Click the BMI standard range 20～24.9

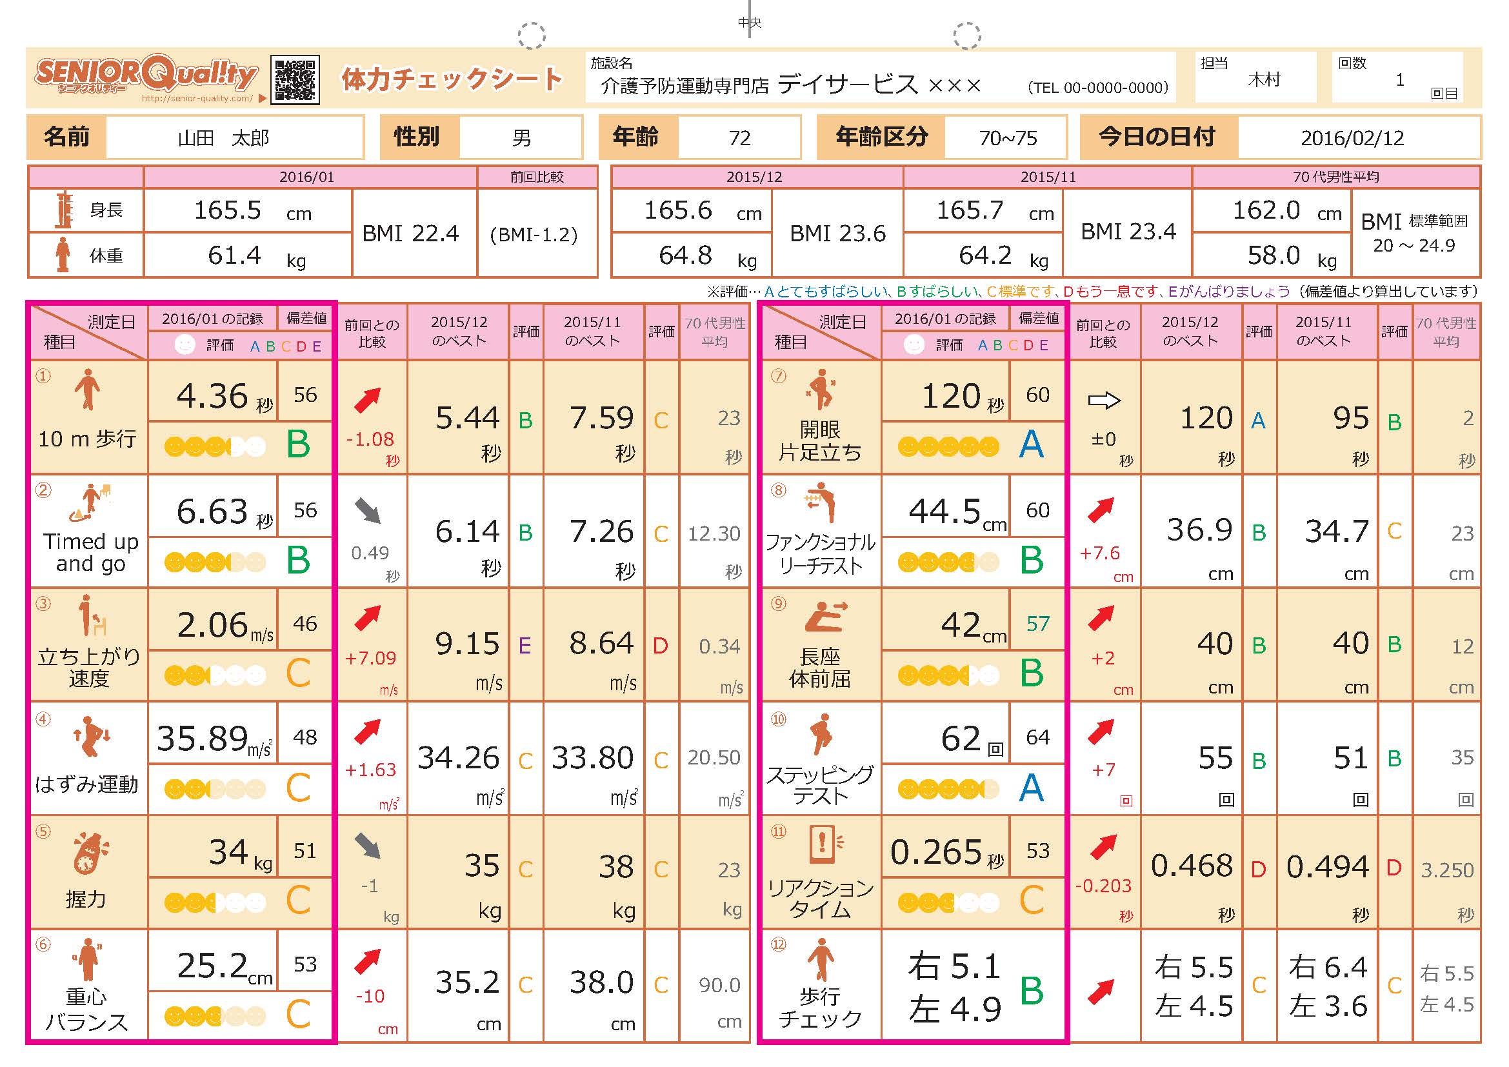1414,246
